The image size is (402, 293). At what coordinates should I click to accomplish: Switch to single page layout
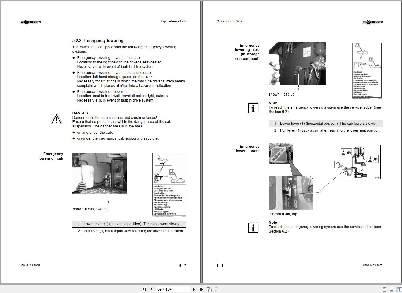click(384, 289)
